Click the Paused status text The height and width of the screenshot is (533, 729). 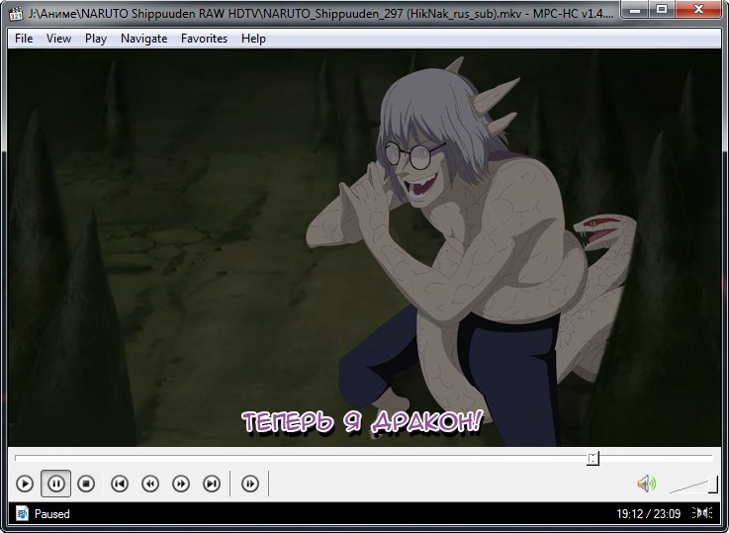pos(52,514)
